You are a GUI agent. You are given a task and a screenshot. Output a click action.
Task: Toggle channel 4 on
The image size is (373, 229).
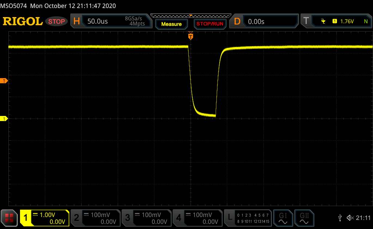178,218
